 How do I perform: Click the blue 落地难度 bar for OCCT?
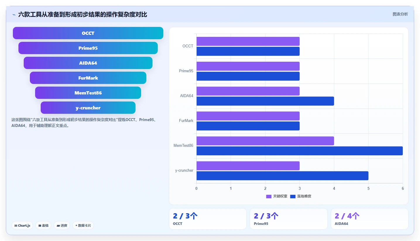(x=248, y=51)
